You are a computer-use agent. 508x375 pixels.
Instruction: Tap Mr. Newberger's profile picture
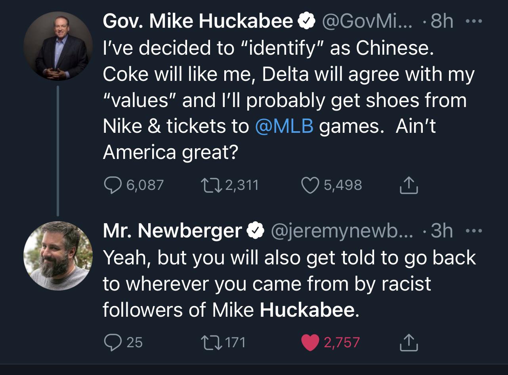(x=58, y=256)
